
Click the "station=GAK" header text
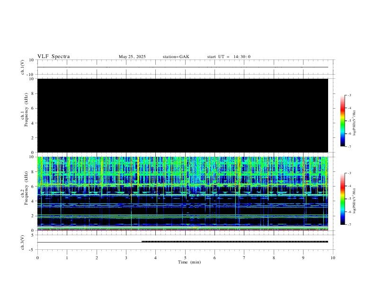pos(176,57)
